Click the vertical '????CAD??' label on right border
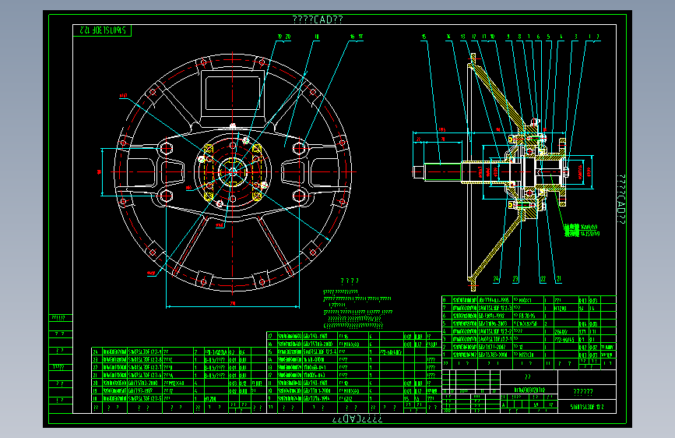The image size is (675, 438). click(621, 200)
